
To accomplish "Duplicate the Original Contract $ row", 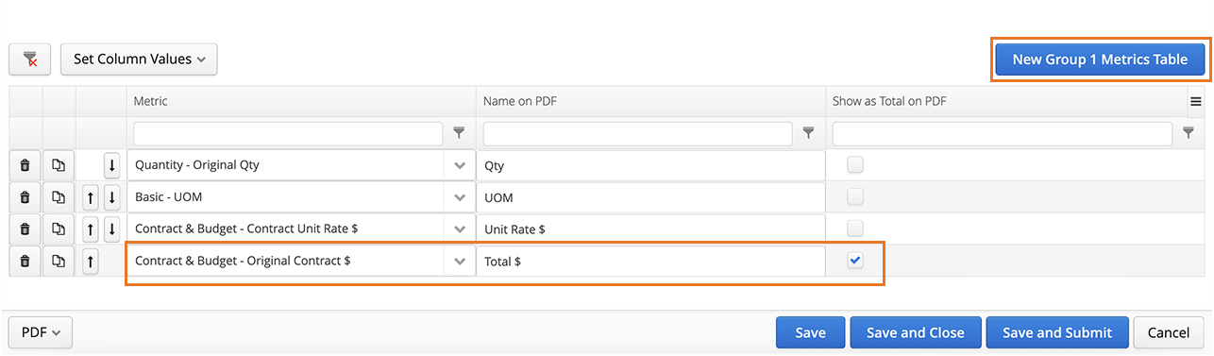I will (x=59, y=261).
